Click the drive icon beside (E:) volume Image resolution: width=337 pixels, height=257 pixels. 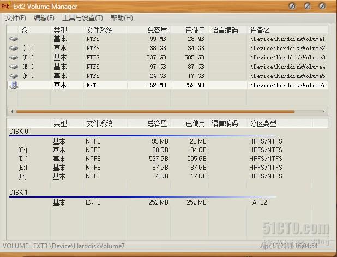pos(14,67)
